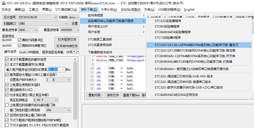
Task: Select STC烧录工具说明 menu item
Action: pyautogui.click(x=113, y=39)
